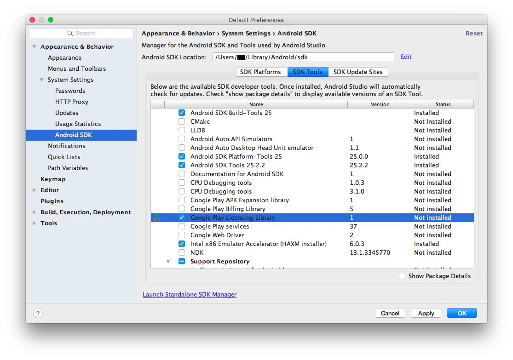Image resolution: width=513 pixels, height=360 pixels.
Task: Click the Apply button
Action: pyautogui.click(x=426, y=313)
